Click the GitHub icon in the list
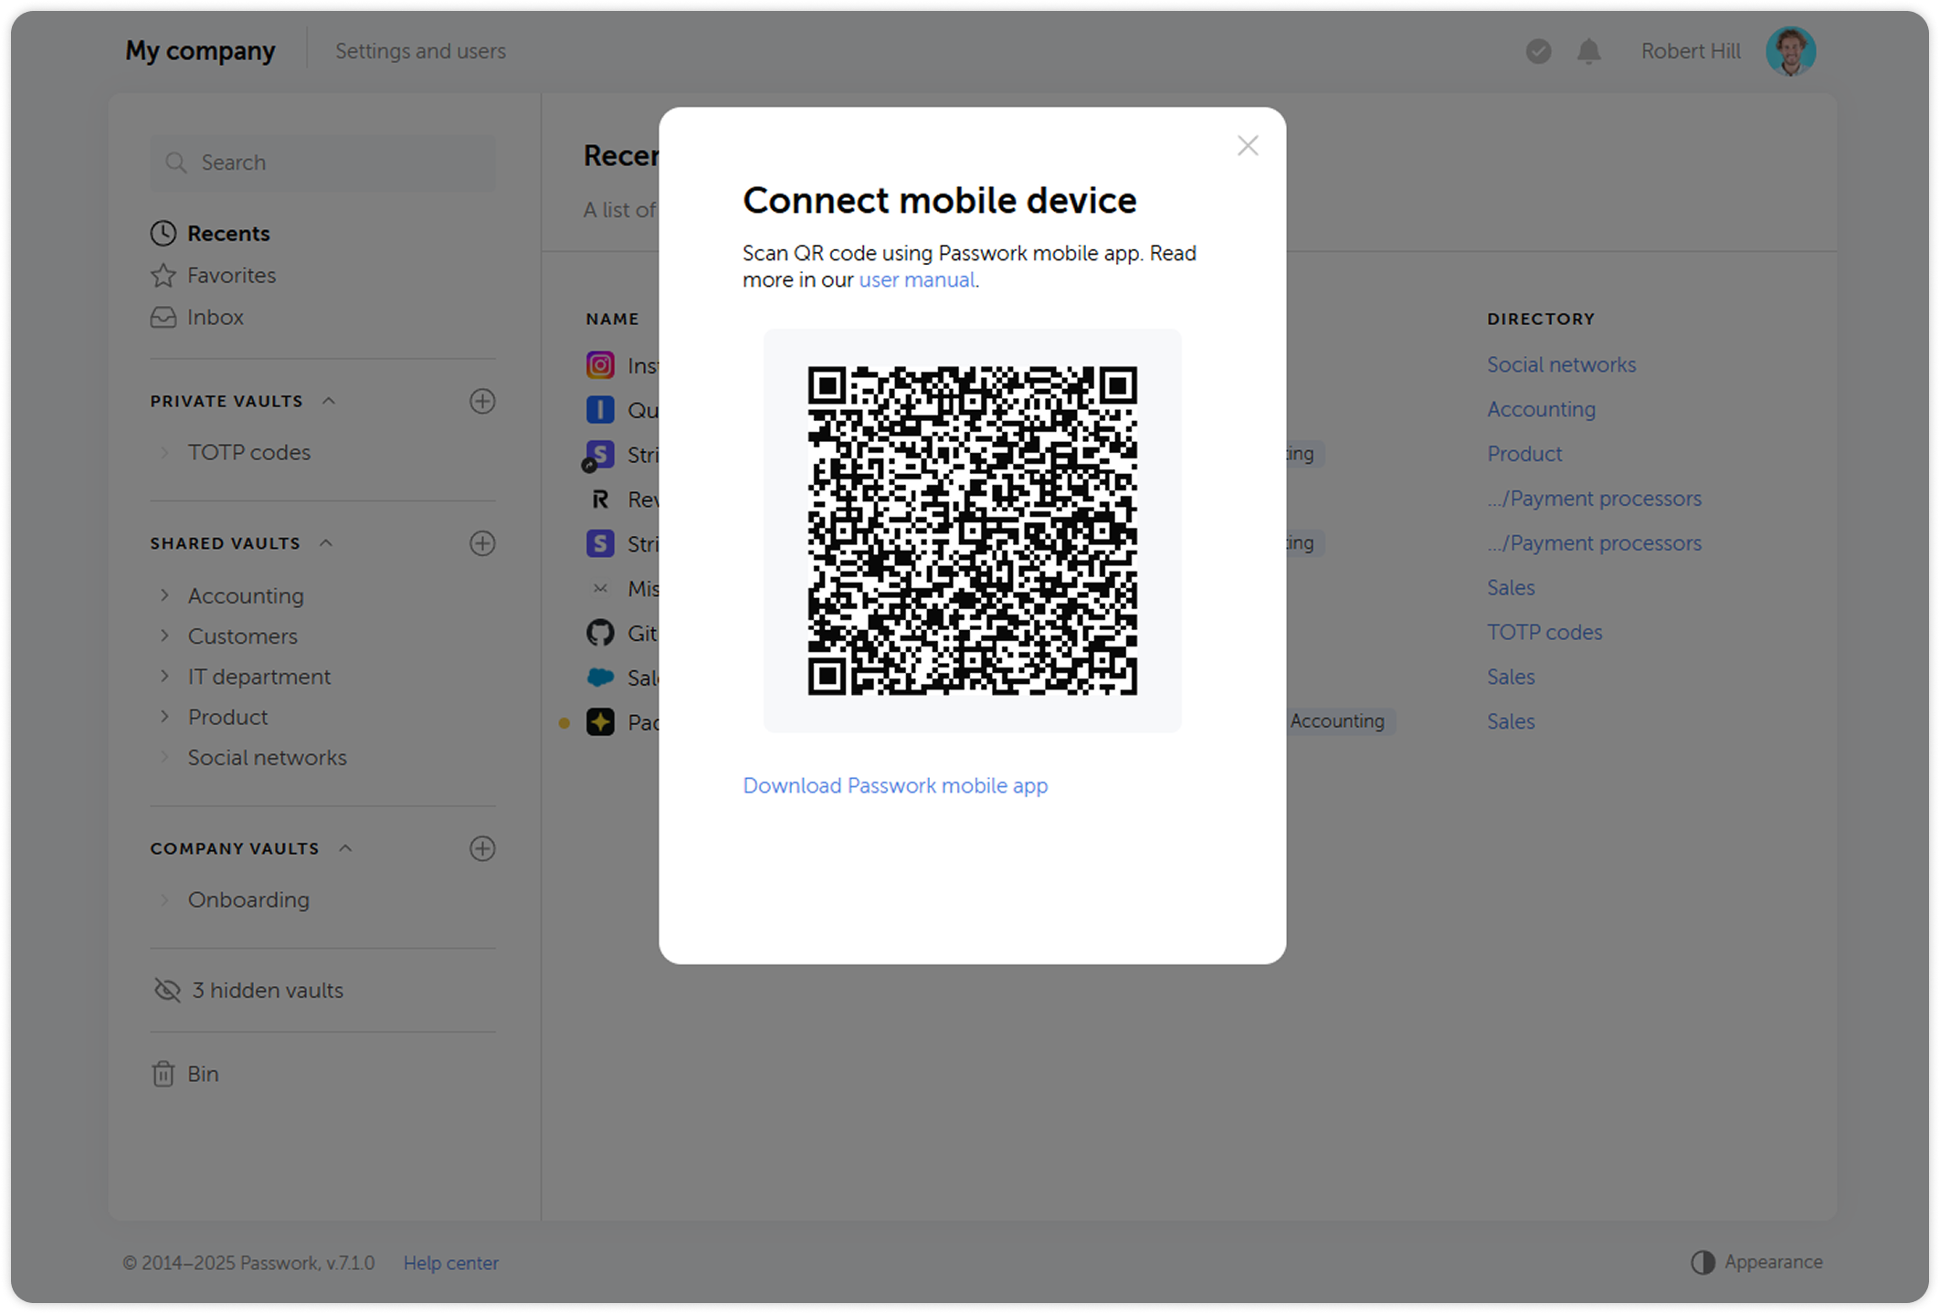This screenshot has width=1940, height=1314. 600,632
